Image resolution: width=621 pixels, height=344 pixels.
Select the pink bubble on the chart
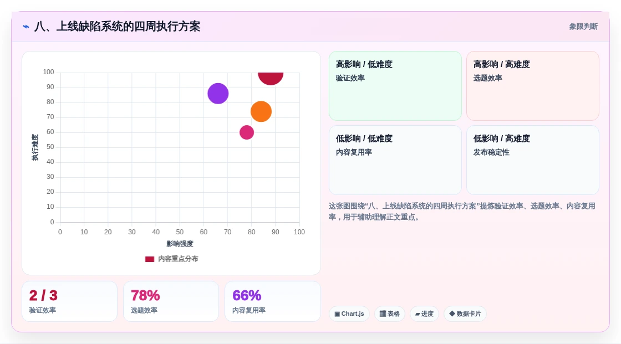247,132
